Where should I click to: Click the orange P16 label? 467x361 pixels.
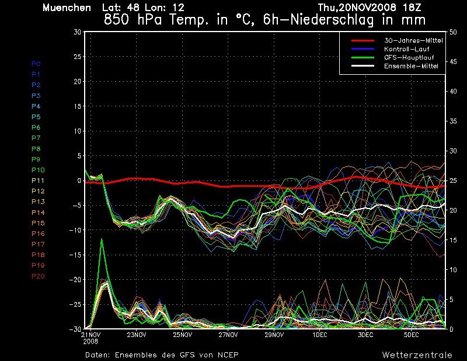tap(38, 234)
